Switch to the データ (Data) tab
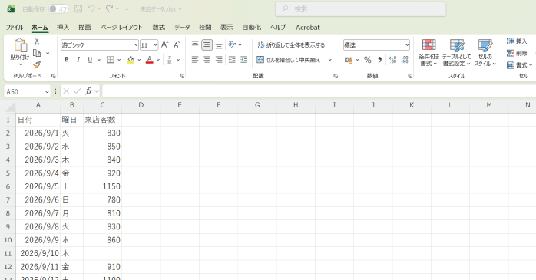 [x=182, y=28]
